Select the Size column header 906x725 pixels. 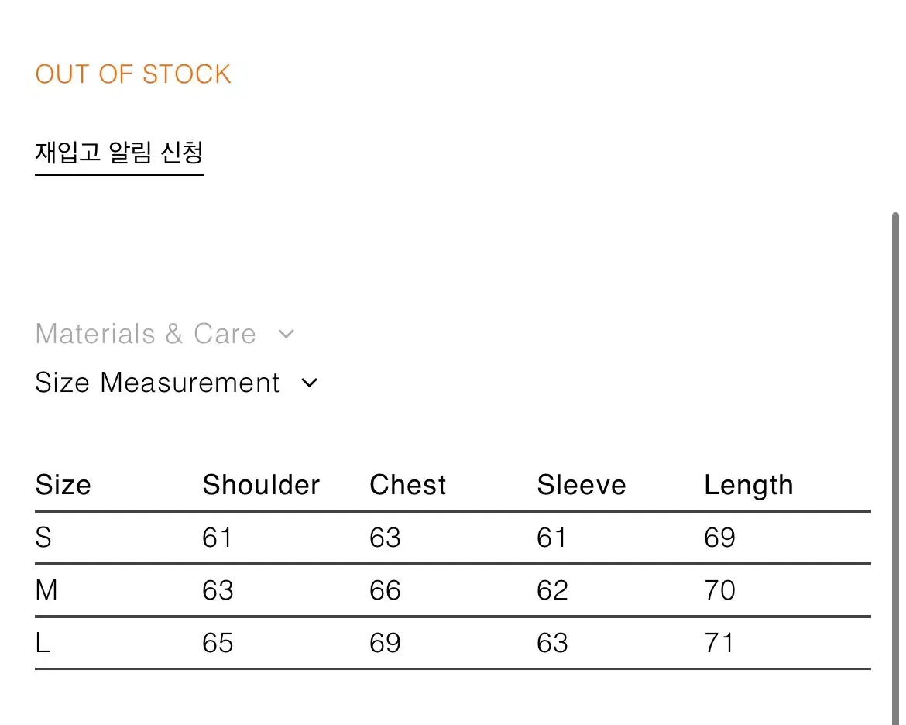[x=63, y=484]
